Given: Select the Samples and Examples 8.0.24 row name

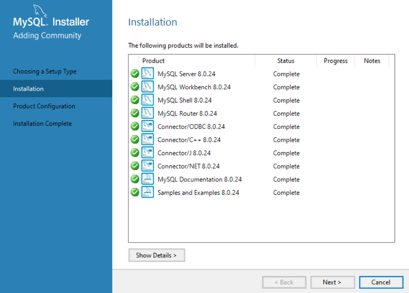Looking at the screenshot, I should (x=198, y=193).
